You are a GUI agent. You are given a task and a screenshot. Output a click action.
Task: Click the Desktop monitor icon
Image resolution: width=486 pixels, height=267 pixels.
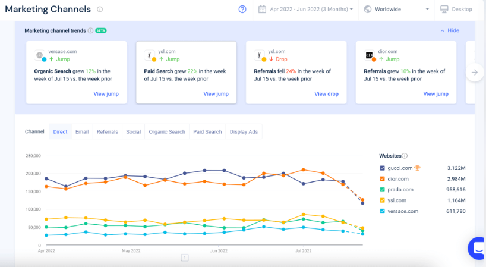(x=444, y=10)
